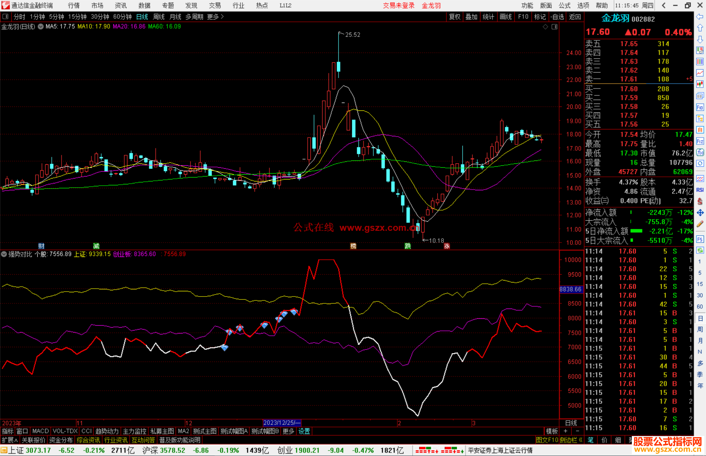Expand the 更多 period options

215,17
